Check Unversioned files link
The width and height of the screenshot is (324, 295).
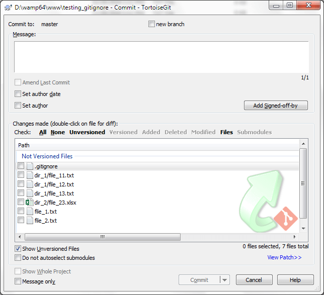[87, 132]
